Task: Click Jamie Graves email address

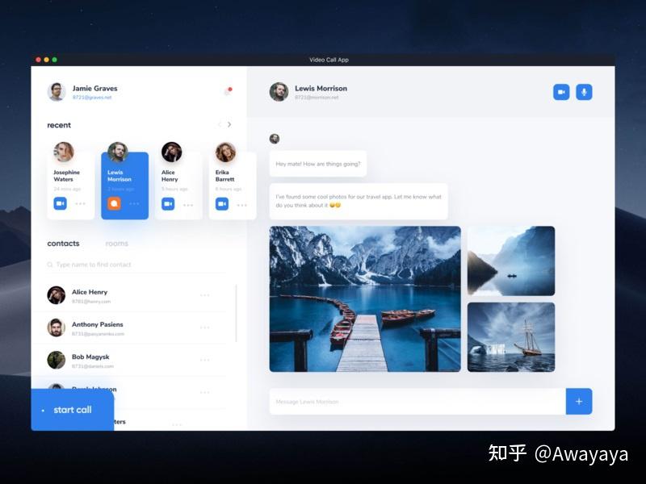Action: coord(92,98)
